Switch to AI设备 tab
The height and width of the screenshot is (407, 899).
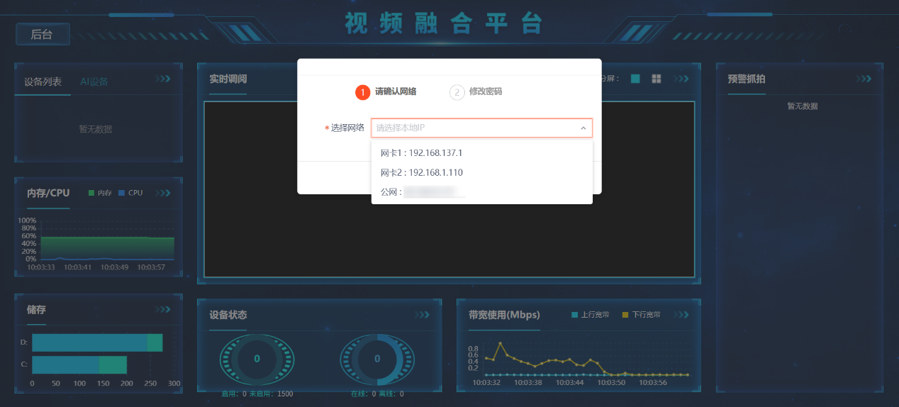(x=94, y=82)
